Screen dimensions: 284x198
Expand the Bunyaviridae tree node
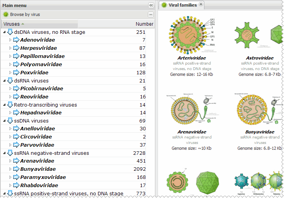coord(10,169)
